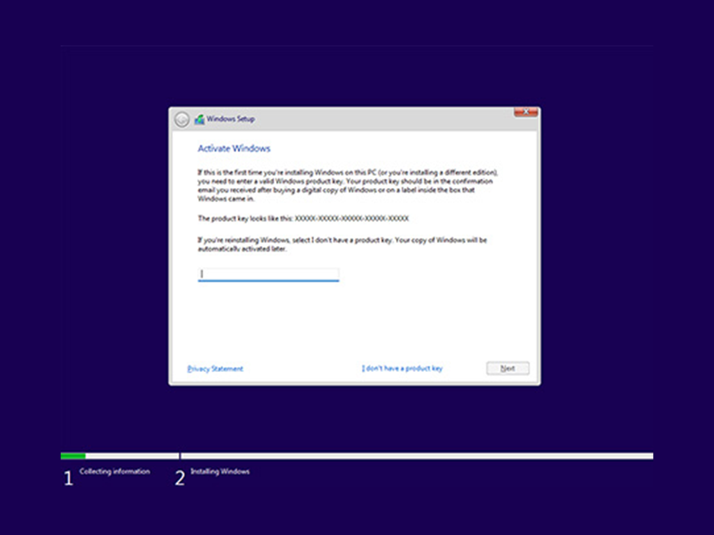Click the green filled progress bar segment
Viewport: 714px width, 535px height.
point(73,456)
